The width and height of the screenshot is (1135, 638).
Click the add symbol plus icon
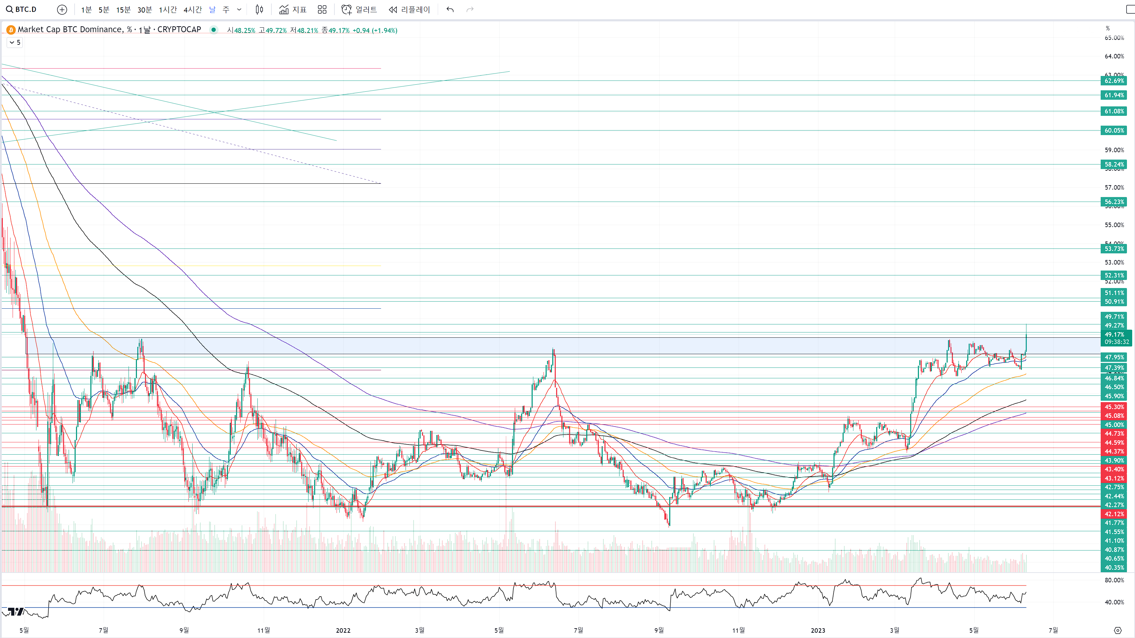[62, 9]
